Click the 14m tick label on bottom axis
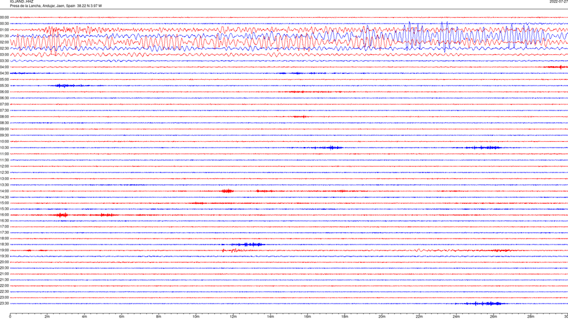This screenshot has height=319, width=568. click(270, 317)
